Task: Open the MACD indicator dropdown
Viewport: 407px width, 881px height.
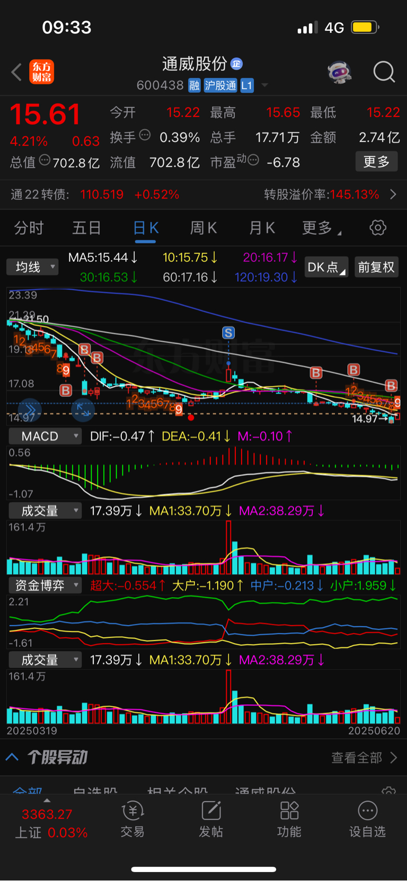Action: (x=45, y=436)
